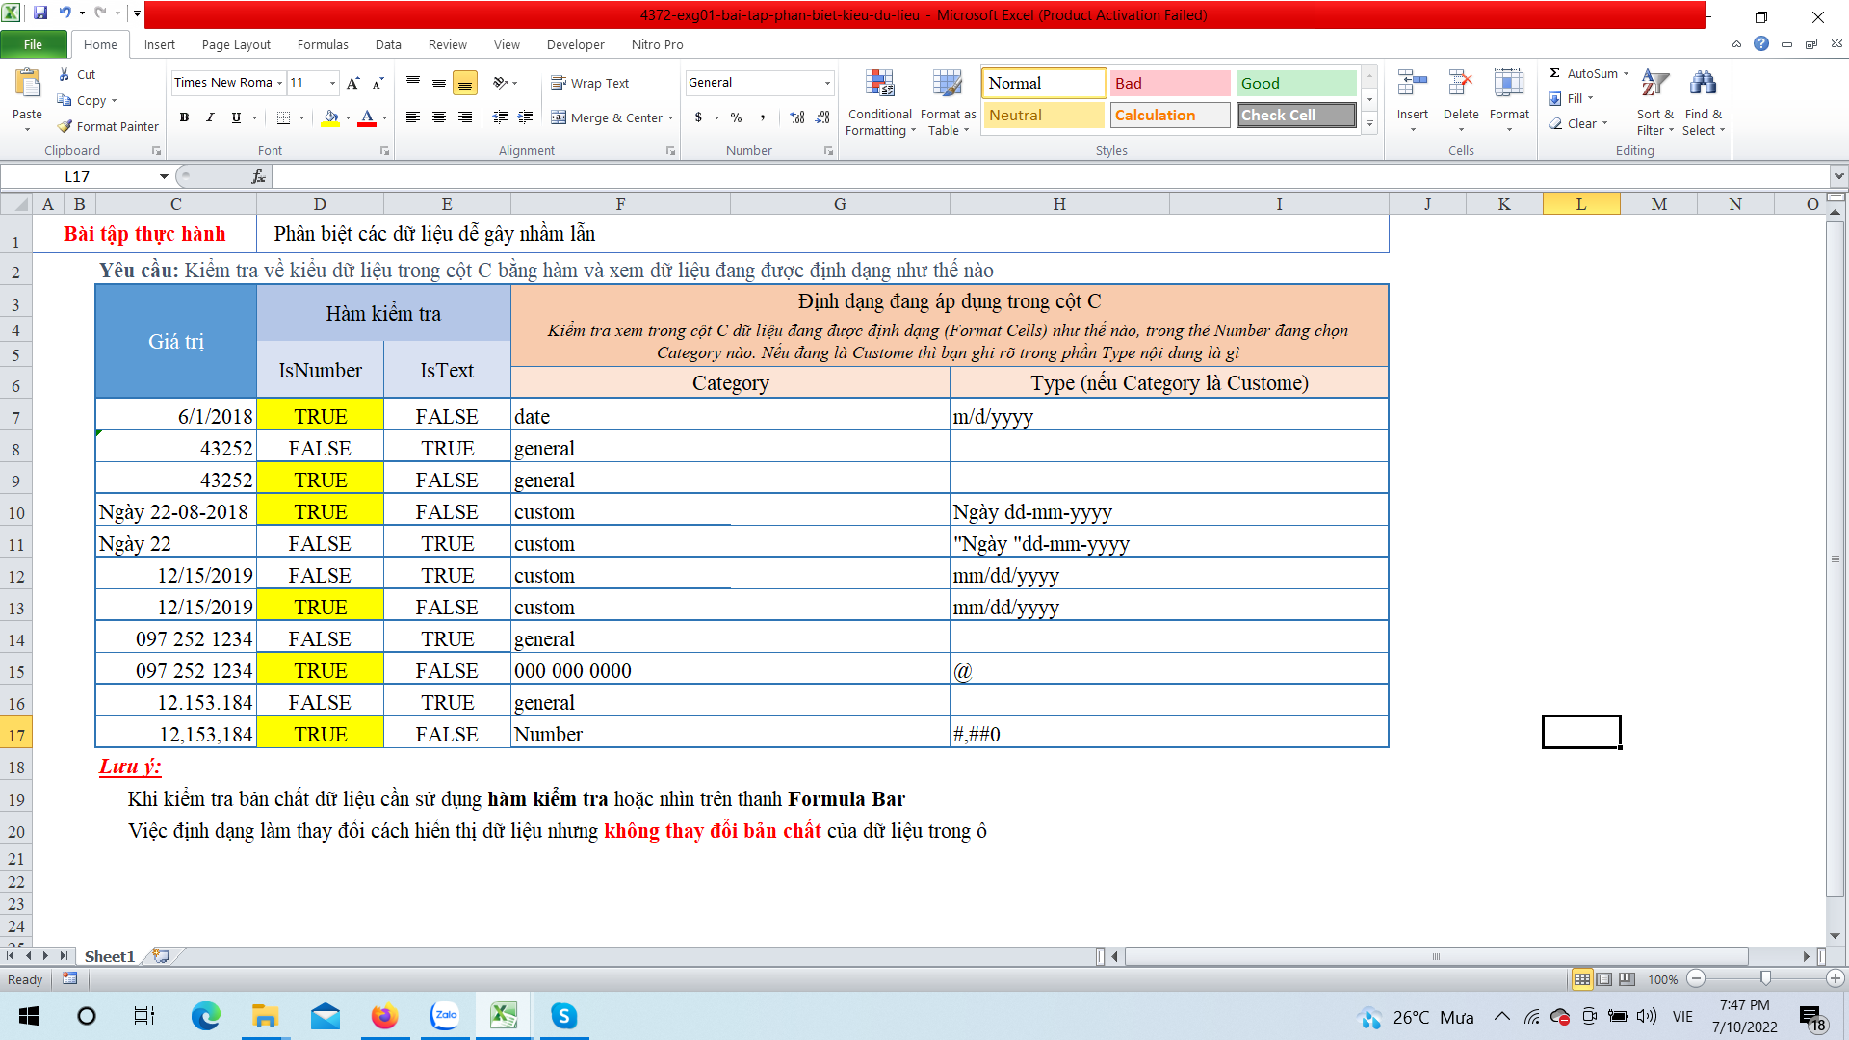This screenshot has width=1849, height=1040.
Task: Apply the Calculation cell style
Action: click(1169, 115)
